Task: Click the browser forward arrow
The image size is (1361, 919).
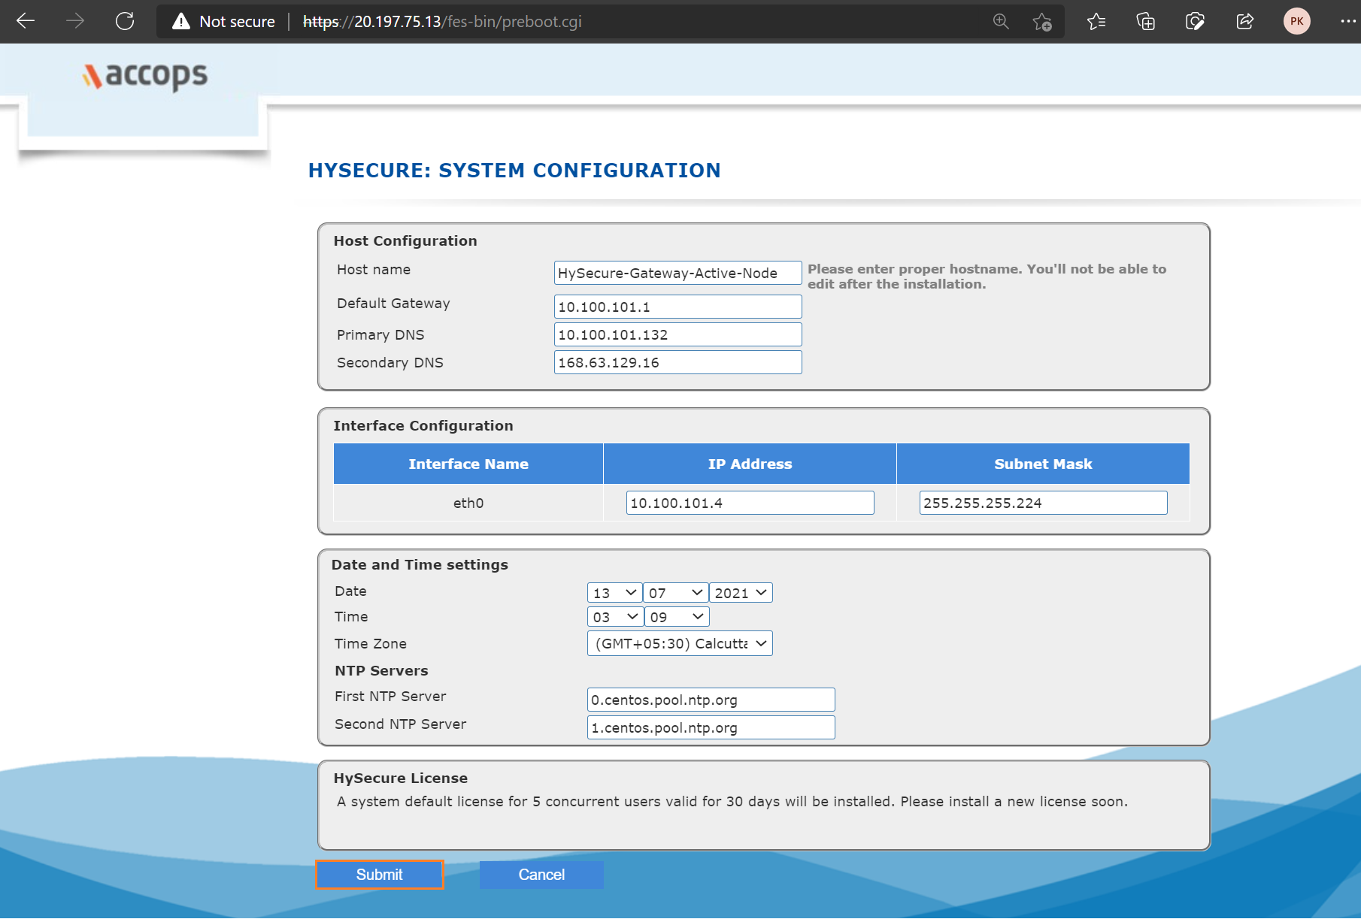Action: click(75, 21)
